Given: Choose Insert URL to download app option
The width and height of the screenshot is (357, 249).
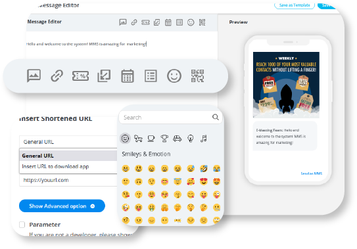Looking at the screenshot, I should (68, 166).
